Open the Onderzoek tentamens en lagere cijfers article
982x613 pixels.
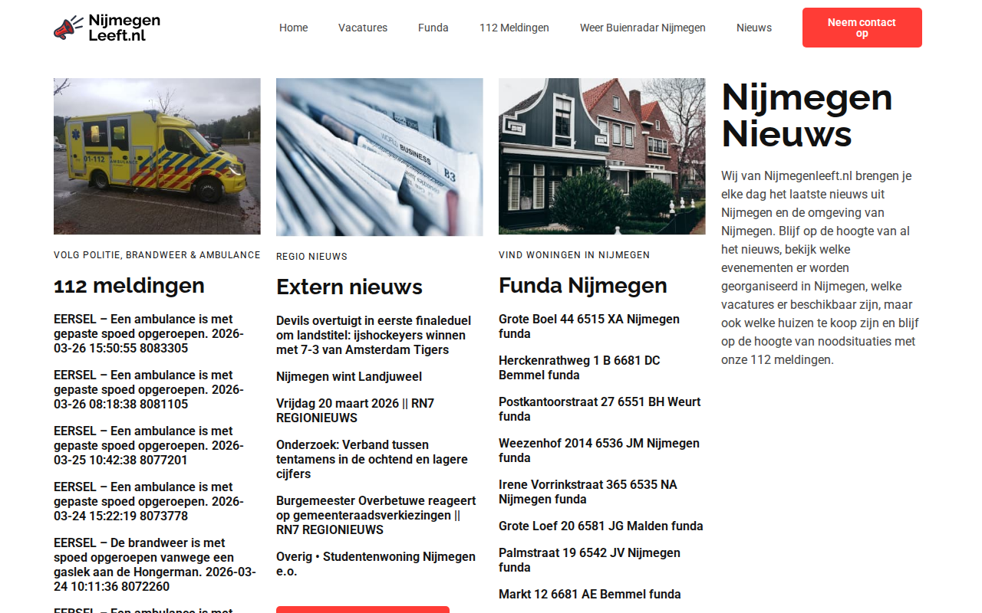[372, 460]
